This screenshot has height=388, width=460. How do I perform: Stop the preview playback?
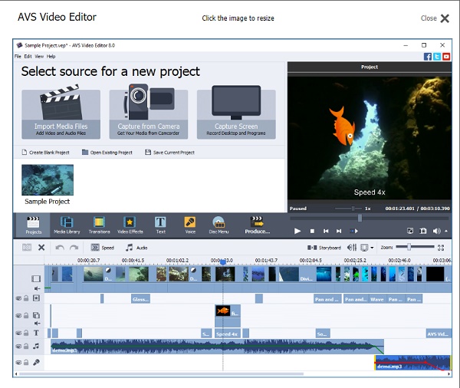pos(312,231)
